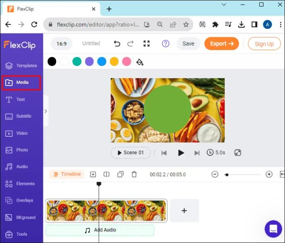
Task: Duplicate the scene using the copy icon
Action: [120, 174]
